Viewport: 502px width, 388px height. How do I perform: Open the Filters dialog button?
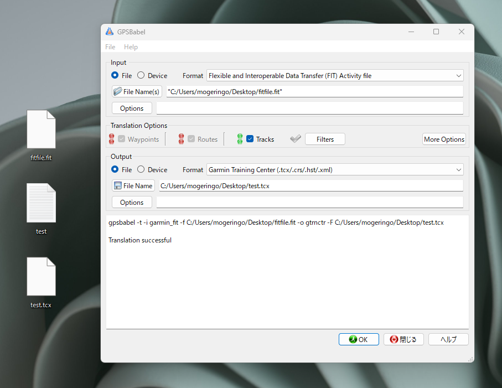[x=325, y=139]
